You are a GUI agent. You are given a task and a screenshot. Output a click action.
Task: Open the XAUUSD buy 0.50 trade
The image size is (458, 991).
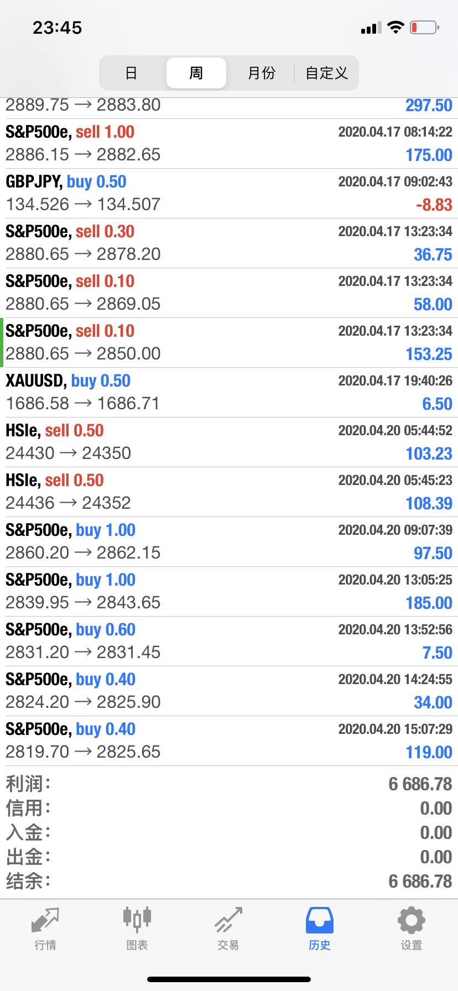(x=229, y=393)
